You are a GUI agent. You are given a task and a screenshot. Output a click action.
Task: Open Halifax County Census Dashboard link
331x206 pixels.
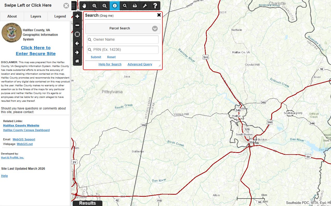click(x=26, y=130)
